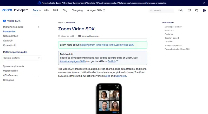Open Code with AI page

tap(9, 45)
